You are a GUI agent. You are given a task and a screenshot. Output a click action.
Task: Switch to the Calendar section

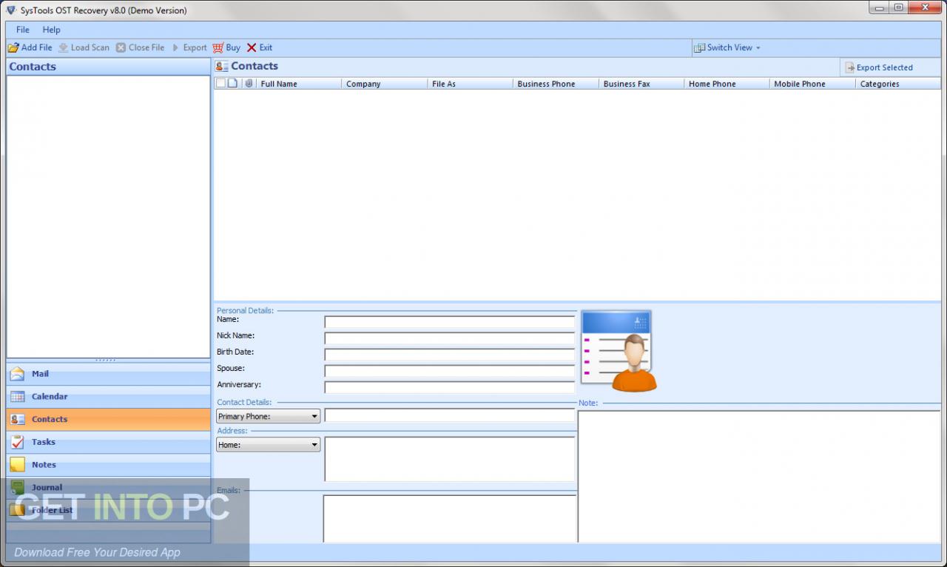click(109, 397)
